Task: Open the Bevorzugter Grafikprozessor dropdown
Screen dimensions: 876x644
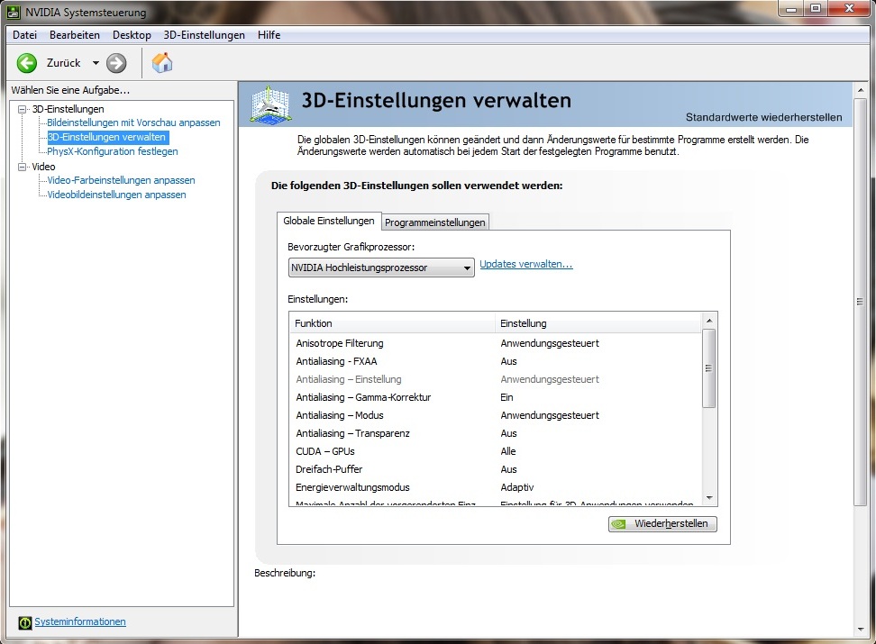Action: [x=381, y=268]
